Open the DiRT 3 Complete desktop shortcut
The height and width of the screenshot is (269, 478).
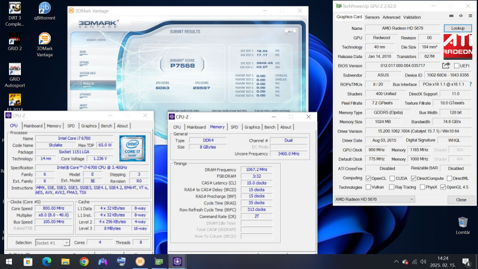tap(14, 14)
